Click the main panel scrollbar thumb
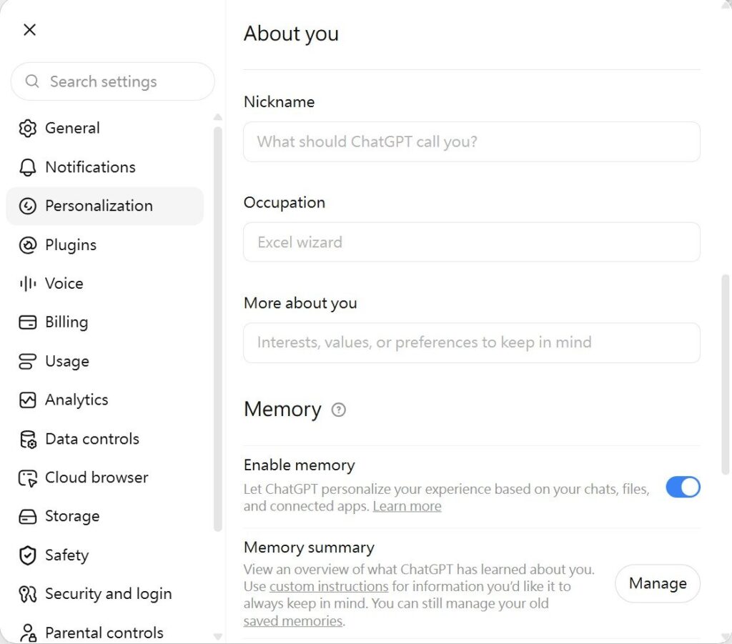Viewport: 732px width, 644px height. click(x=725, y=375)
